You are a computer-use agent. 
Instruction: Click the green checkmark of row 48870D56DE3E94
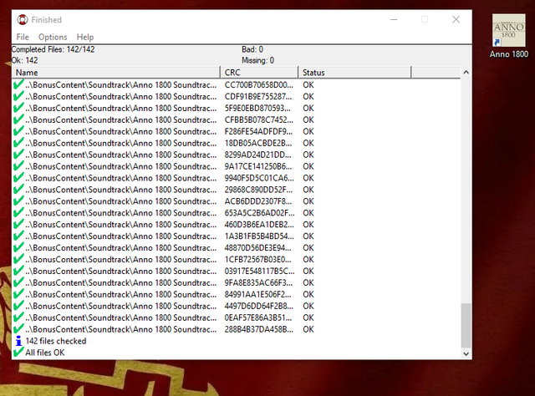[x=18, y=247]
